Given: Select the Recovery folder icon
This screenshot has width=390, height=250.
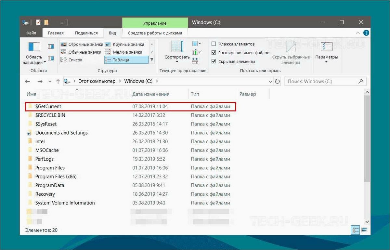Looking at the screenshot, I should pos(30,194).
